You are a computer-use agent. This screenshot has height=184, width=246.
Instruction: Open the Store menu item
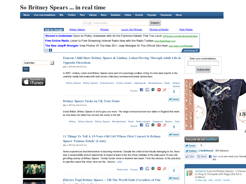(179, 15)
